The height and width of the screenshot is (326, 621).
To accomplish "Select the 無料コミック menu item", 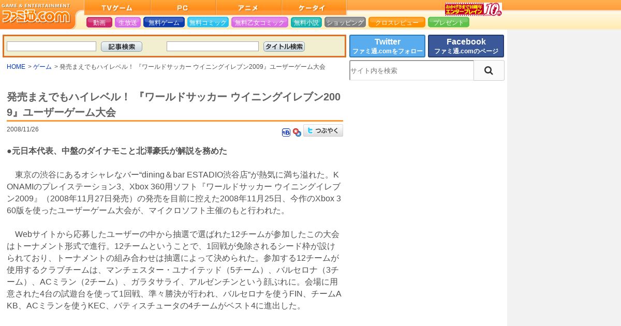I will coord(208,22).
